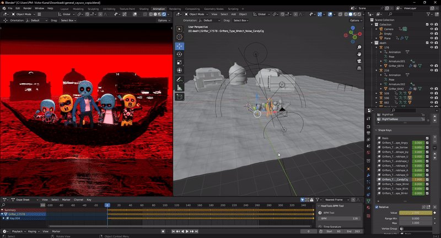
Task: Choose the Measure tool
Action: point(179,88)
